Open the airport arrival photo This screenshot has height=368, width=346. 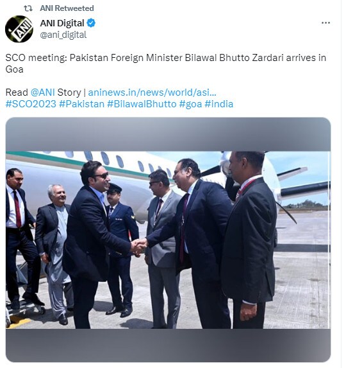tap(168, 240)
